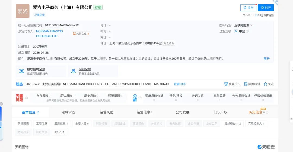The image size is (293, 152).
Task: Open the 报告 report button
Action: pyautogui.click(x=248, y=8)
